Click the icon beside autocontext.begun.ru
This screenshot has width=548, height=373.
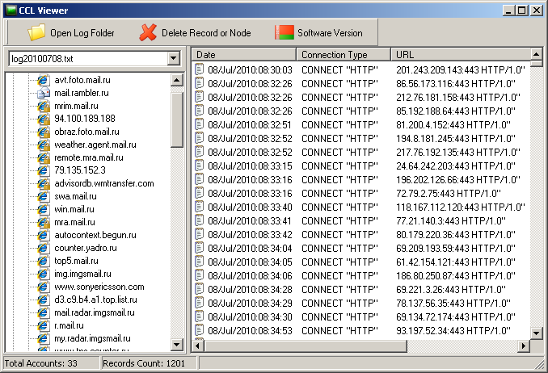pyautogui.click(x=44, y=235)
